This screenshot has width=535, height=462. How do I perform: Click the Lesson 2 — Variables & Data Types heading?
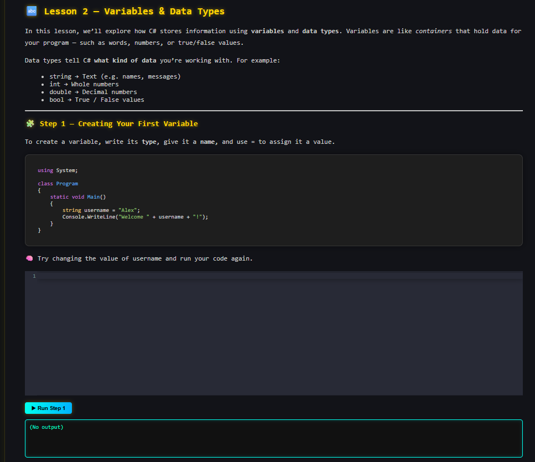pyautogui.click(x=124, y=11)
